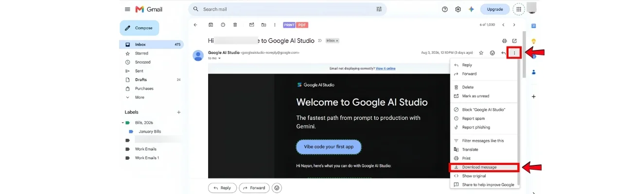Choose Report phishing menu entry
The height and width of the screenshot is (194, 632).
coord(485,127)
